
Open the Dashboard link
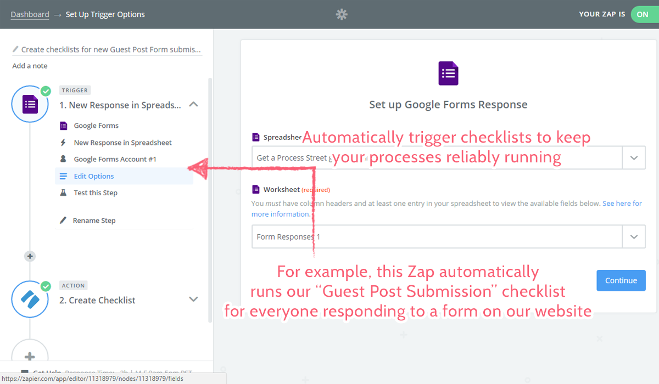30,14
